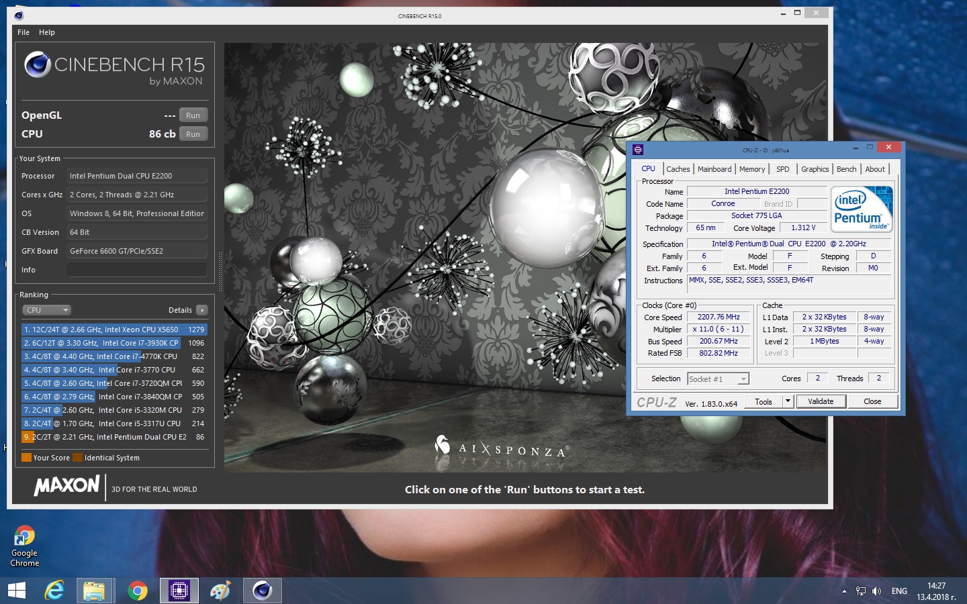Switch to Bench tab in CPU-Z
The image size is (967, 604).
[x=847, y=169]
